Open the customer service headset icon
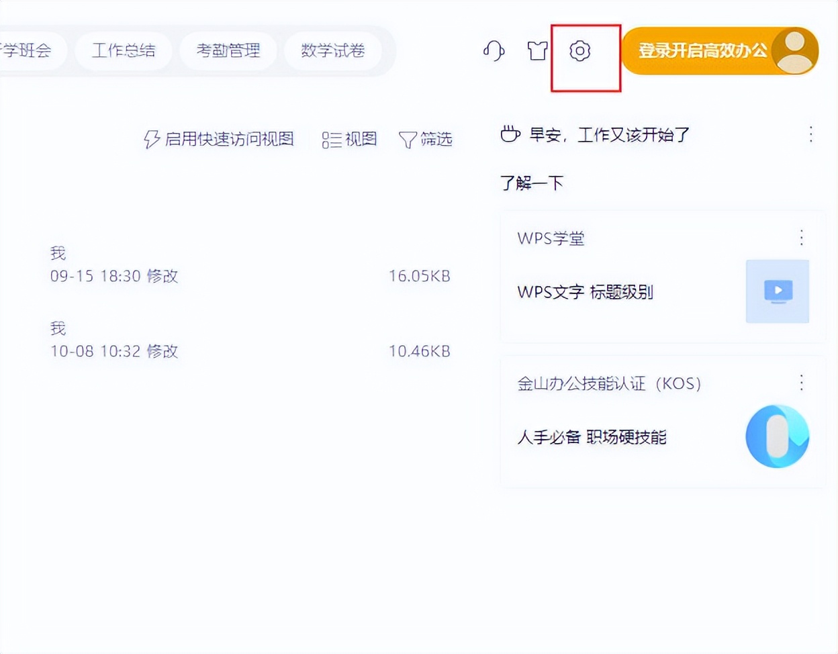 pos(494,50)
